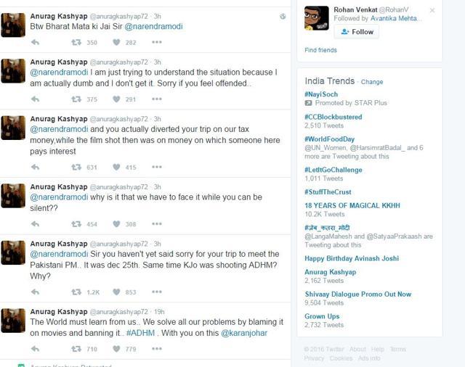Follow Rohan Venkat

[357, 32]
